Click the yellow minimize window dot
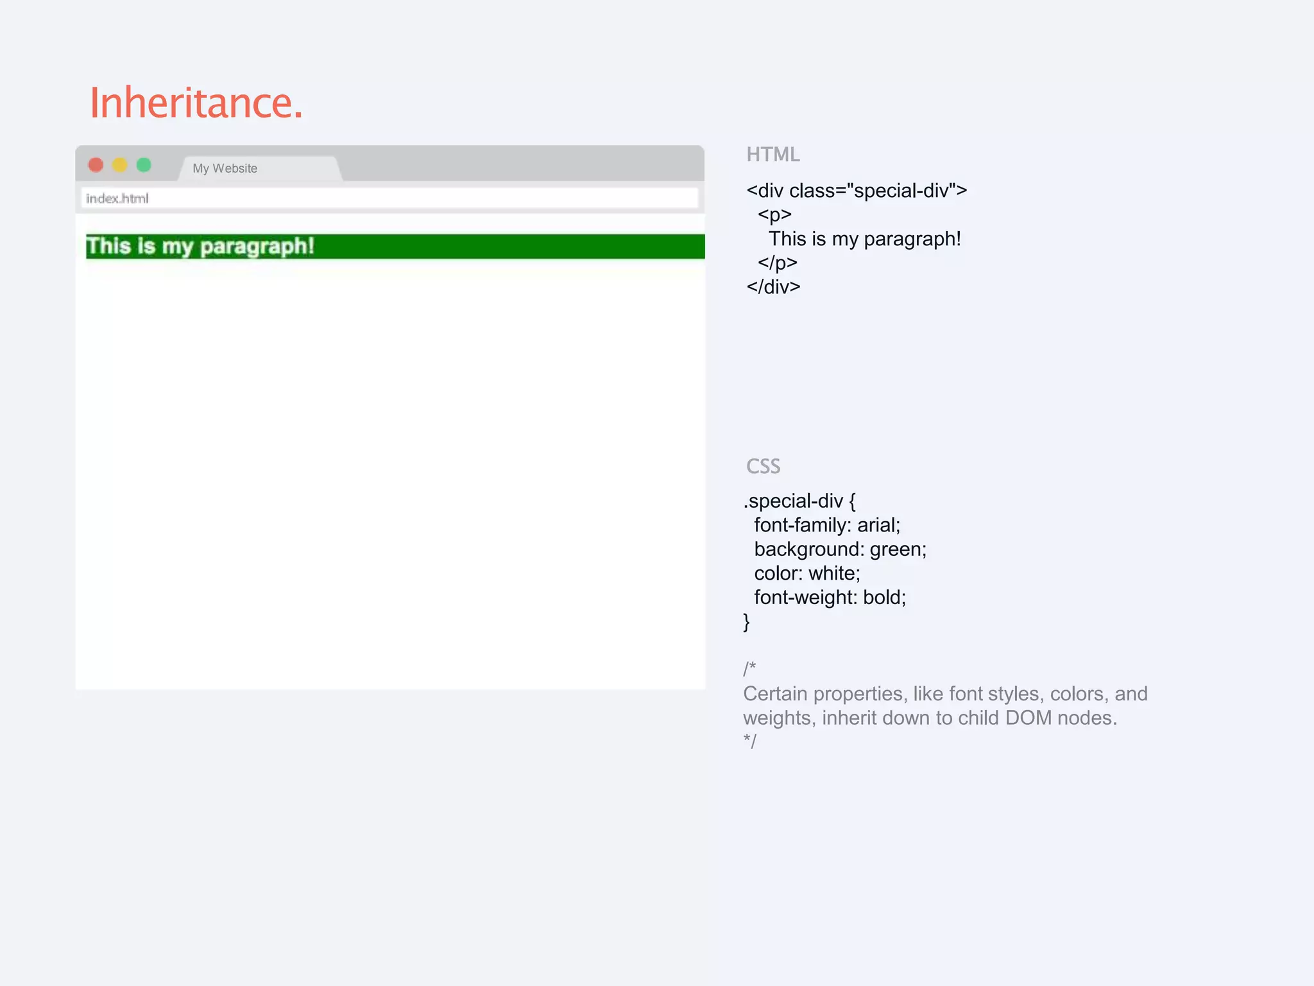Screen dimensions: 1314x986 (x=120, y=166)
